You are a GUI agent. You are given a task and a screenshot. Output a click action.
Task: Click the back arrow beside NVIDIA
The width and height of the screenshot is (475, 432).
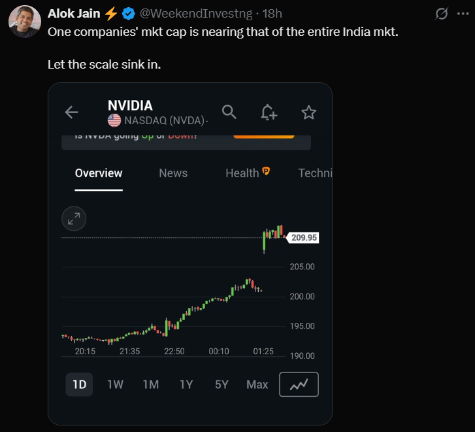coord(72,112)
